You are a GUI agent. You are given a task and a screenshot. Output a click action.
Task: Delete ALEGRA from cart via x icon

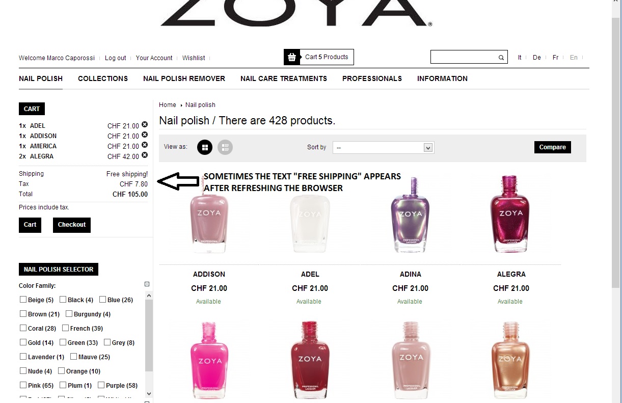pyautogui.click(x=145, y=155)
